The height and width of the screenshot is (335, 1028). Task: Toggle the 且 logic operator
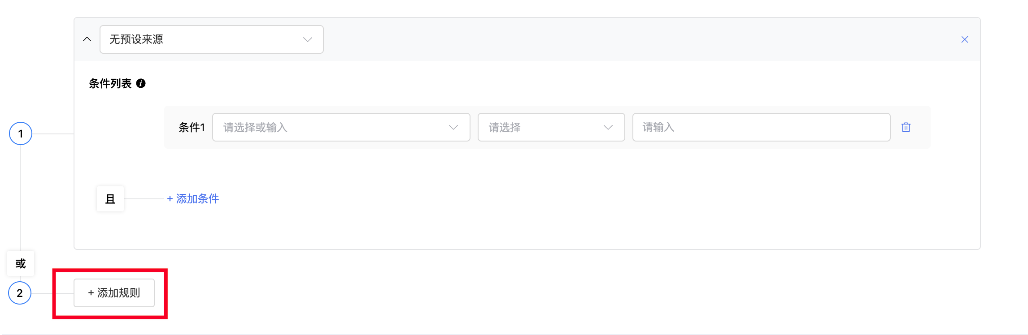coord(110,199)
